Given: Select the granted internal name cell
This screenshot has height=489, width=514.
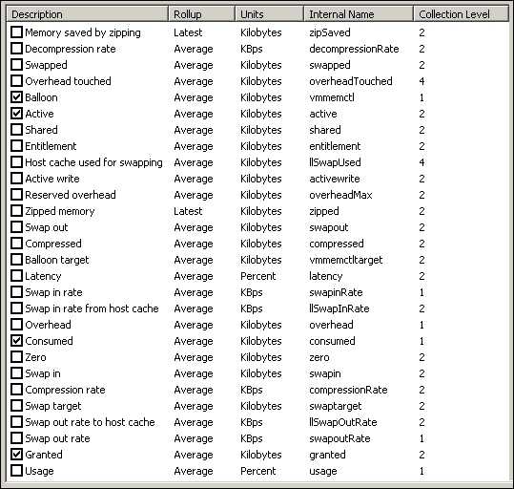Looking at the screenshot, I should click(327, 455).
